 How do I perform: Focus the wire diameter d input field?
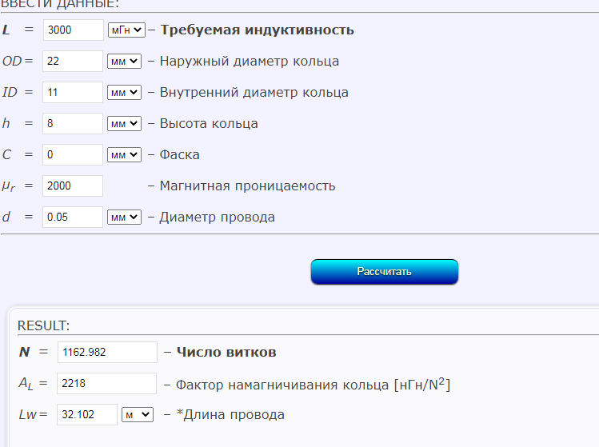(x=73, y=218)
